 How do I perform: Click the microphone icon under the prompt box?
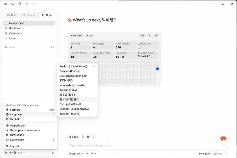tap(92, 154)
